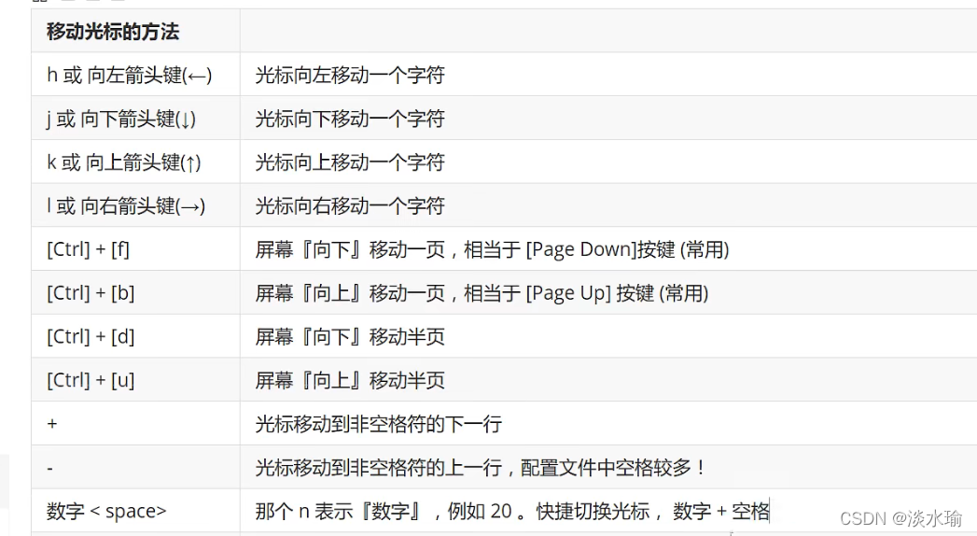The width and height of the screenshot is (977, 536).
Task: Click the text '光标移动到非空格符的下一行'
Action: click(x=378, y=424)
